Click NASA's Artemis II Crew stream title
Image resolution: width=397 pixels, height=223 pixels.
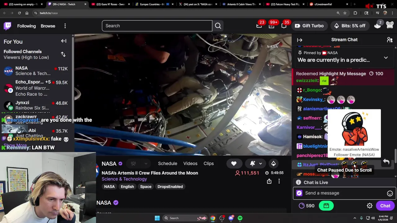150,173
